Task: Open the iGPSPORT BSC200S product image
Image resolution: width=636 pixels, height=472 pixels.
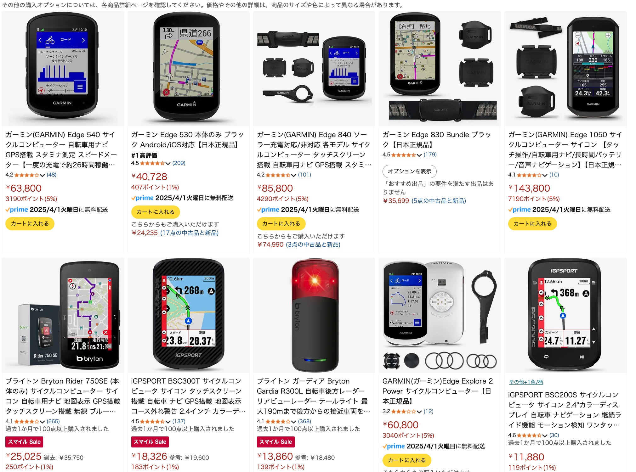Action: 565,315
